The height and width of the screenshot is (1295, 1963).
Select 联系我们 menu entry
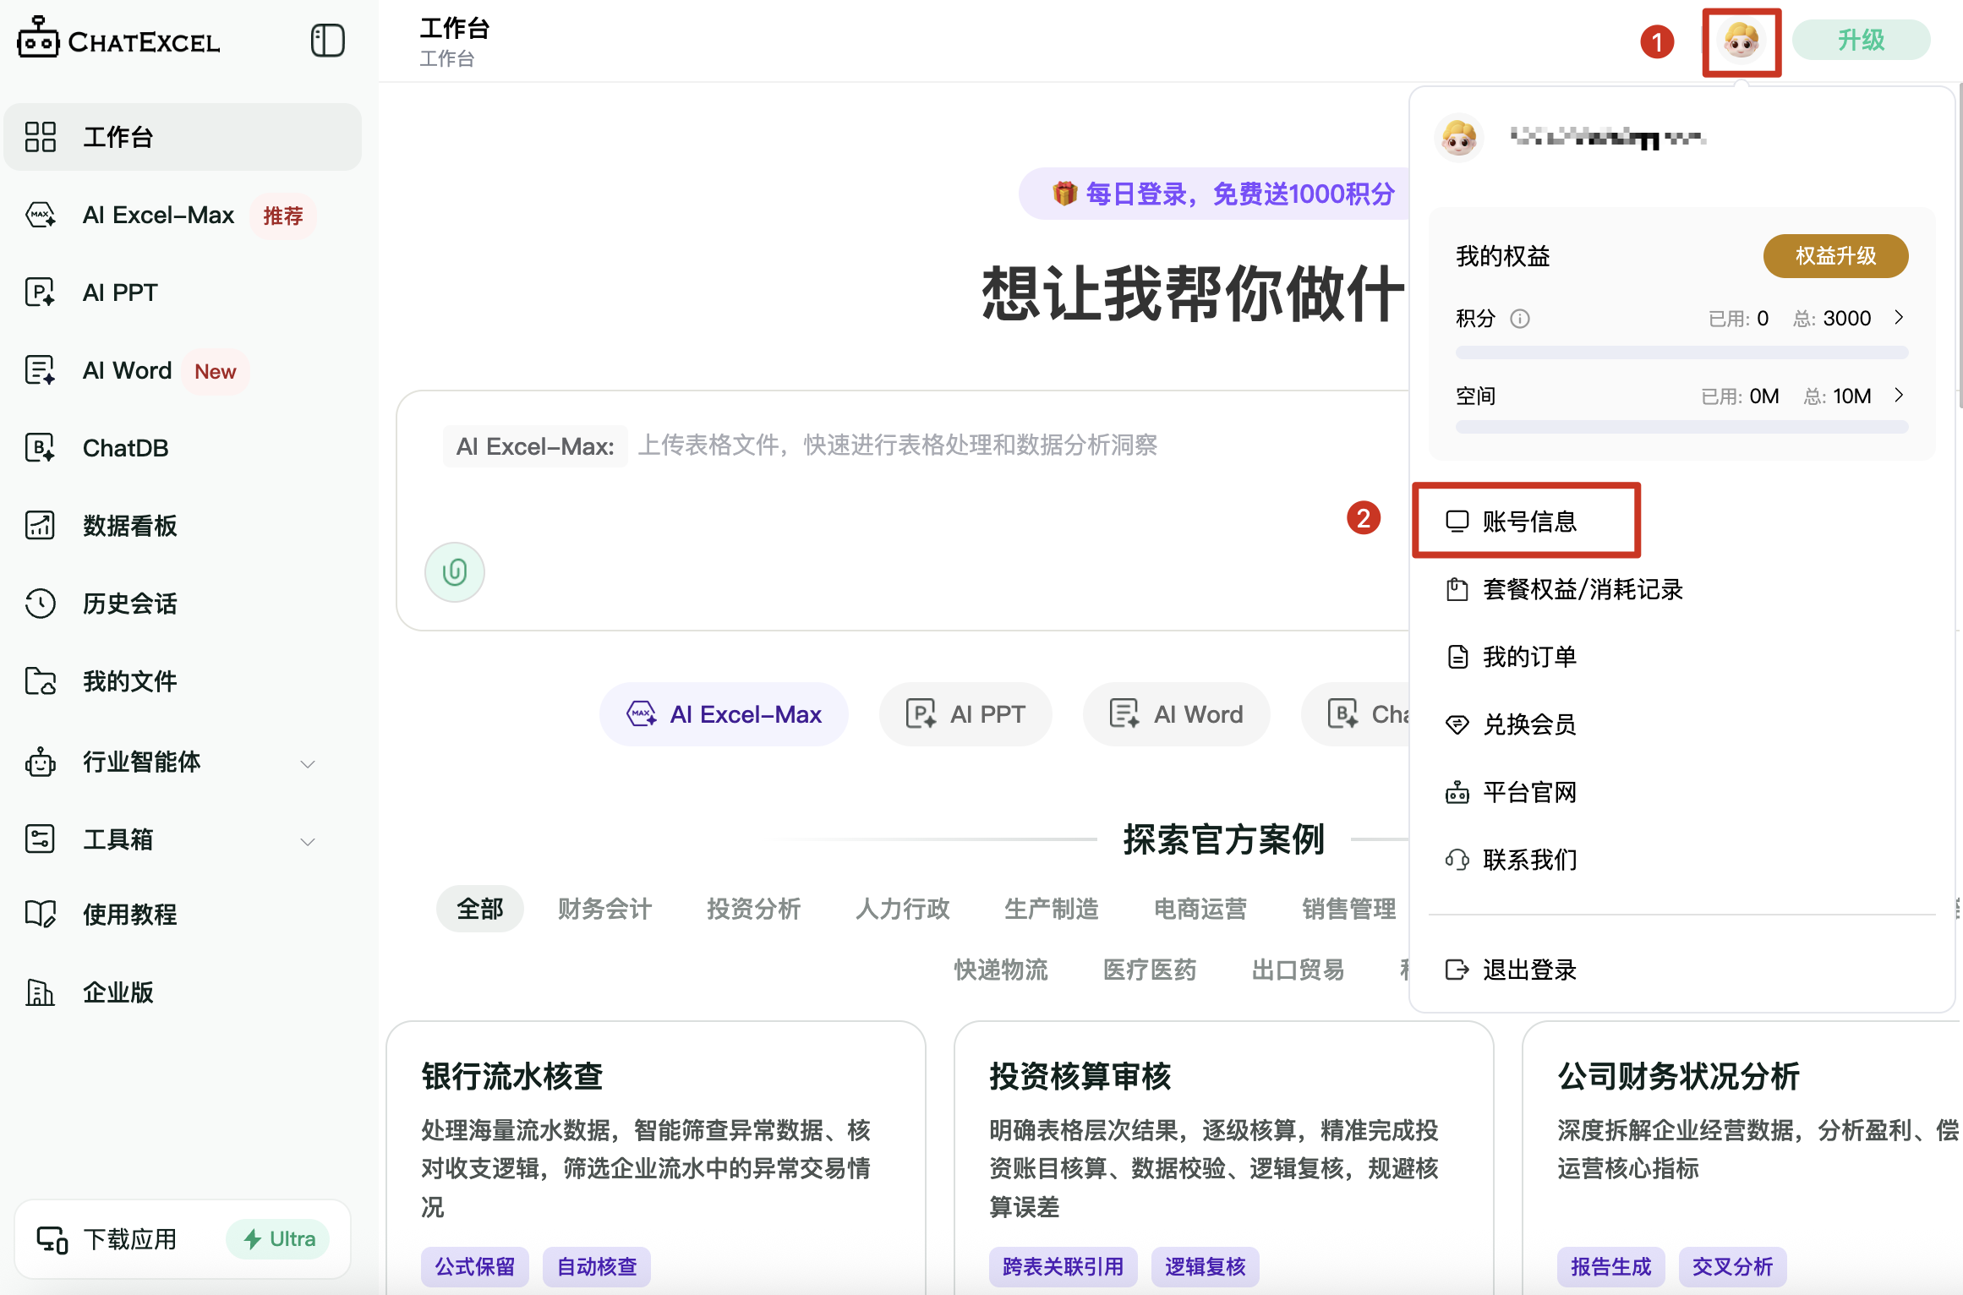[x=1681, y=860]
